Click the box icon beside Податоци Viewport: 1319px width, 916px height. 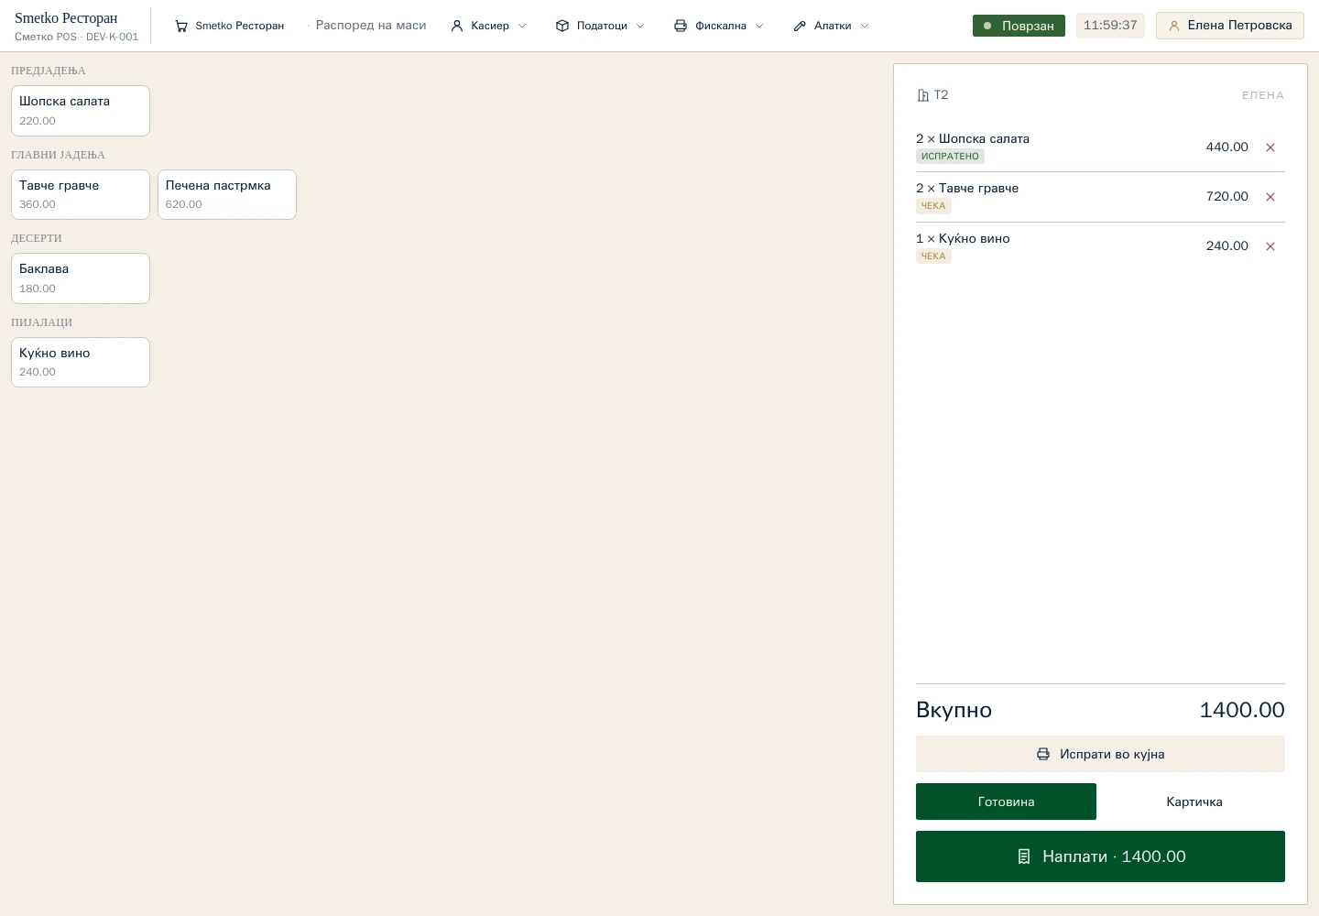pos(562,26)
